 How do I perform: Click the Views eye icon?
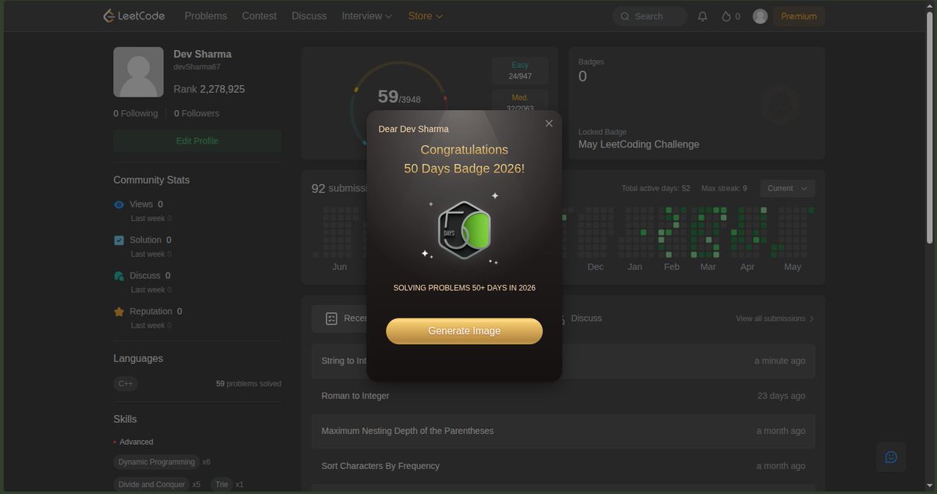point(119,204)
